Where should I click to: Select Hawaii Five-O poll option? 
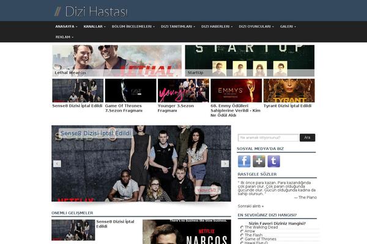(x=242, y=243)
